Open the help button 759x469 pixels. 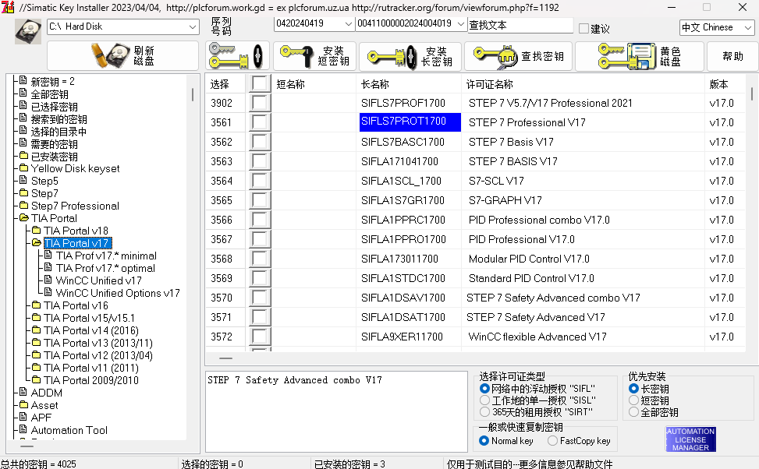pyautogui.click(x=732, y=55)
